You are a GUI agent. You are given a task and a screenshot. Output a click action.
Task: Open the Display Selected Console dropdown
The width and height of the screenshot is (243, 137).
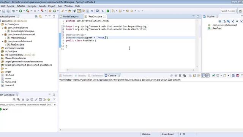click(x=221, y=75)
